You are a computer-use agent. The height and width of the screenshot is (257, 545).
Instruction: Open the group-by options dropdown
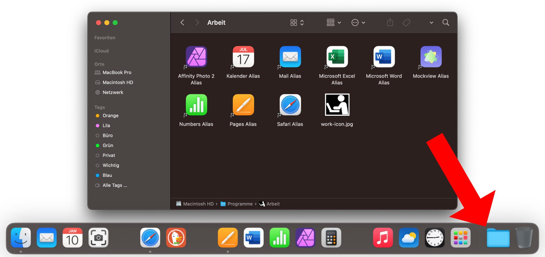click(x=334, y=23)
